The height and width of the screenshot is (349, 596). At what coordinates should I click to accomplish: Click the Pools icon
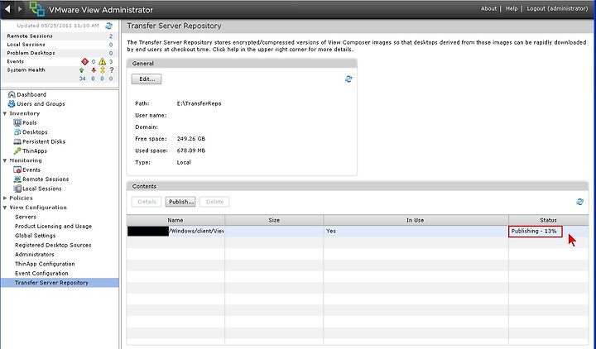(x=17, y=122)
